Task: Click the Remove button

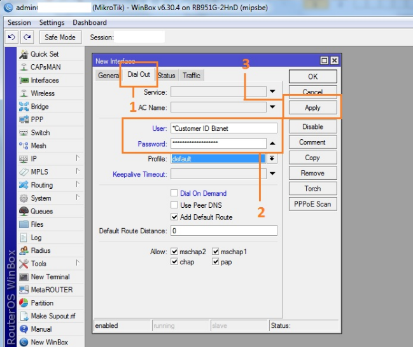Action: click(313, 173)
